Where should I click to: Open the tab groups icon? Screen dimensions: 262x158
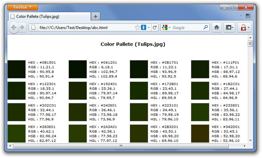click(x=248, y=16)
